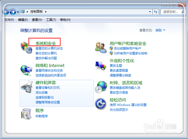Click the search magnifier icon
Image resolution: width=188 pixels, height=139 pixels.
(183, 12)
